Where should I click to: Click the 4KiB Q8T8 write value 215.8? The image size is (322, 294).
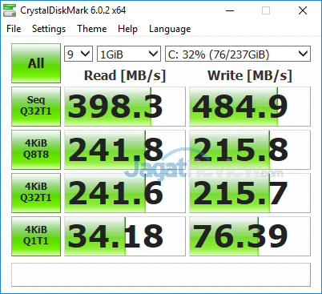tap(250, 150)
